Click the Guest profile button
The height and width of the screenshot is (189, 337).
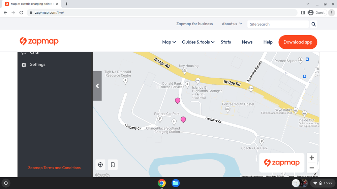(x=317, y=13)
